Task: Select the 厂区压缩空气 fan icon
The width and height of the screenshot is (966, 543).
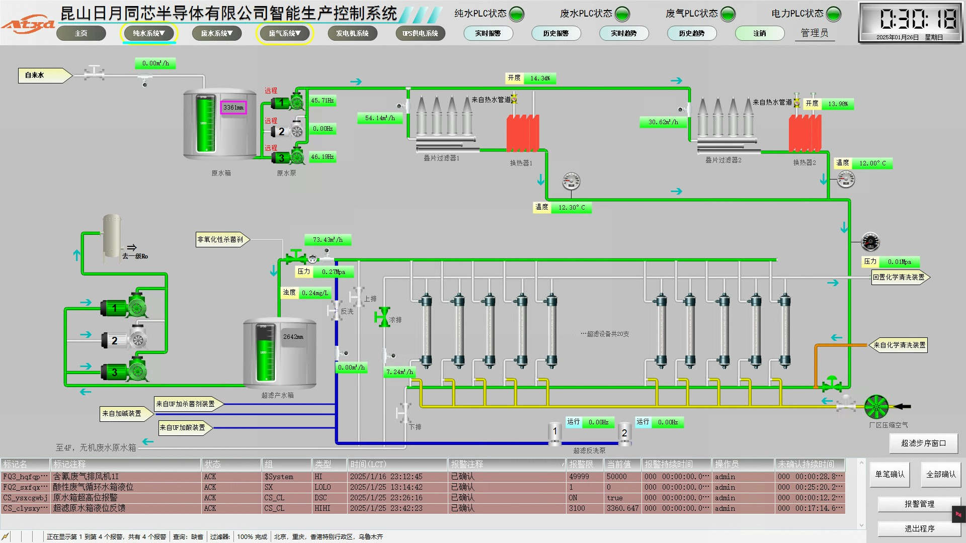Action: click(876, 406)
